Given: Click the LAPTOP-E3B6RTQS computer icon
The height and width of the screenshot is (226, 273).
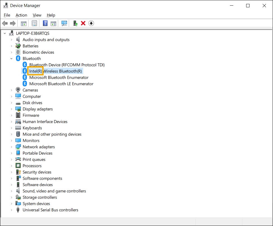Looking at the screenshot, I should pos(11,33).
